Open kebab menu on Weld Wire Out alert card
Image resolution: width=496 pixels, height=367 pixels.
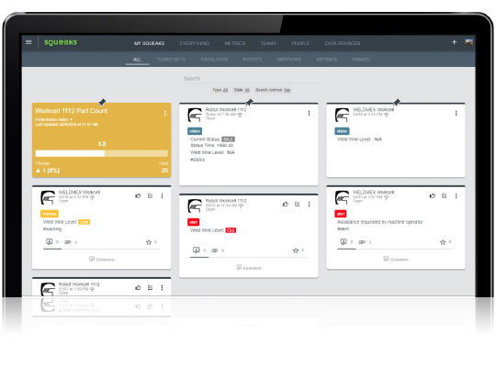(309, 205)
